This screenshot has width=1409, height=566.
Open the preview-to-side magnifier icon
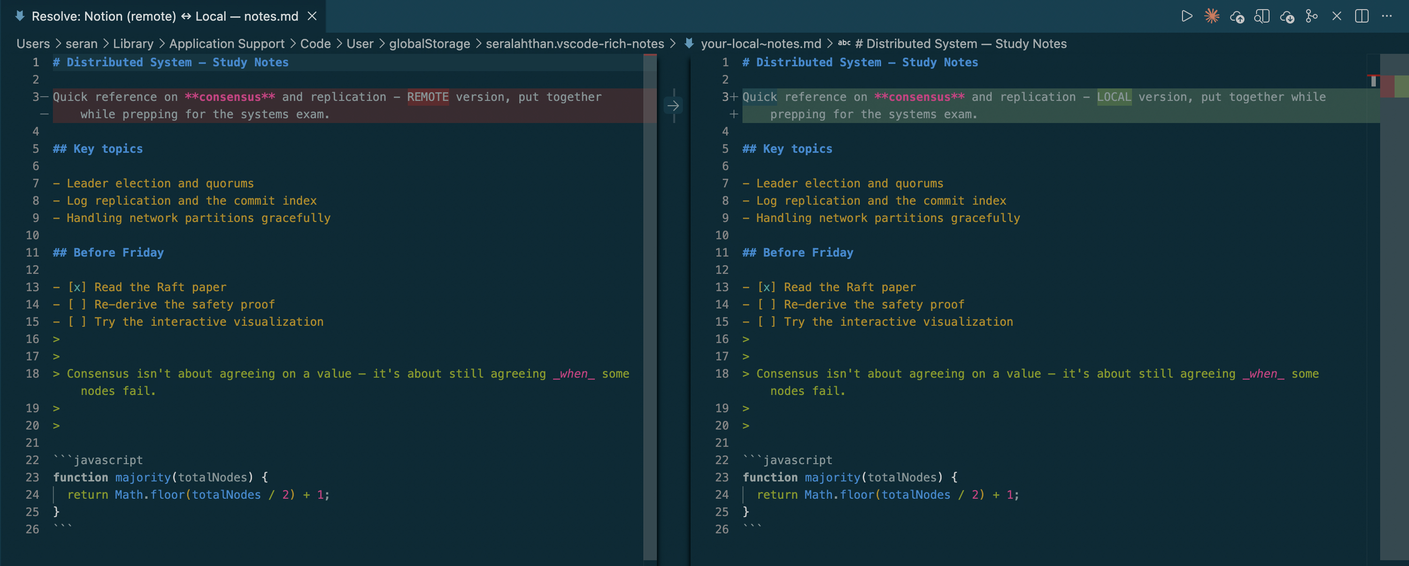1261,16
